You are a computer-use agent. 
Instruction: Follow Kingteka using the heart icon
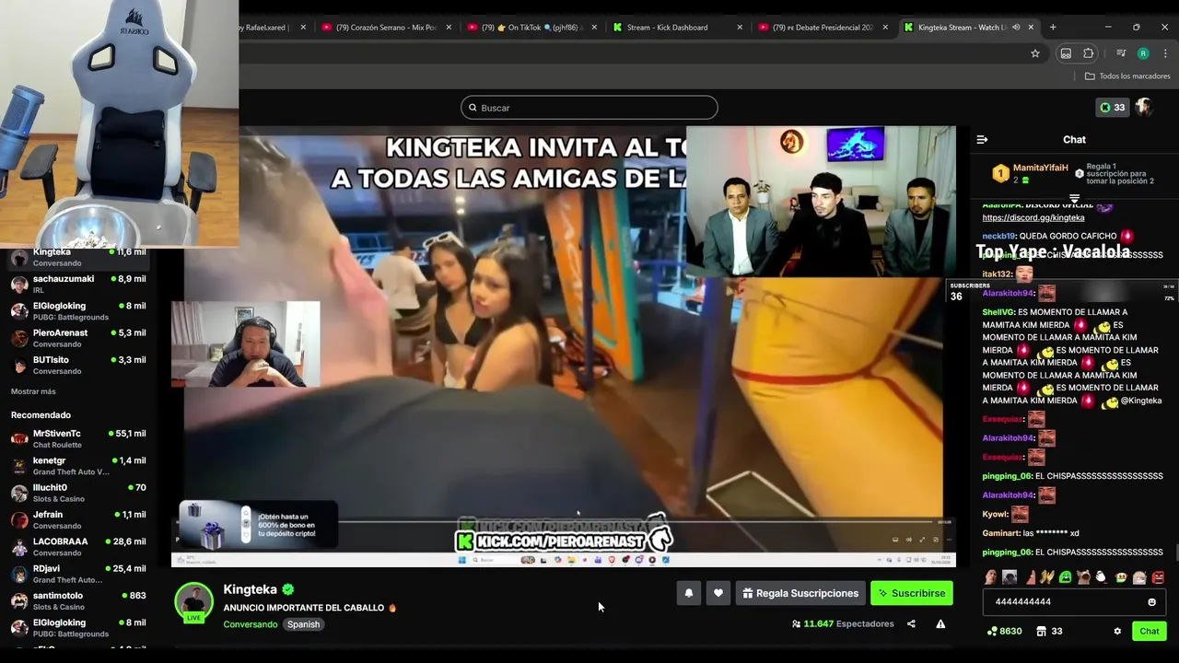point(718,593)
